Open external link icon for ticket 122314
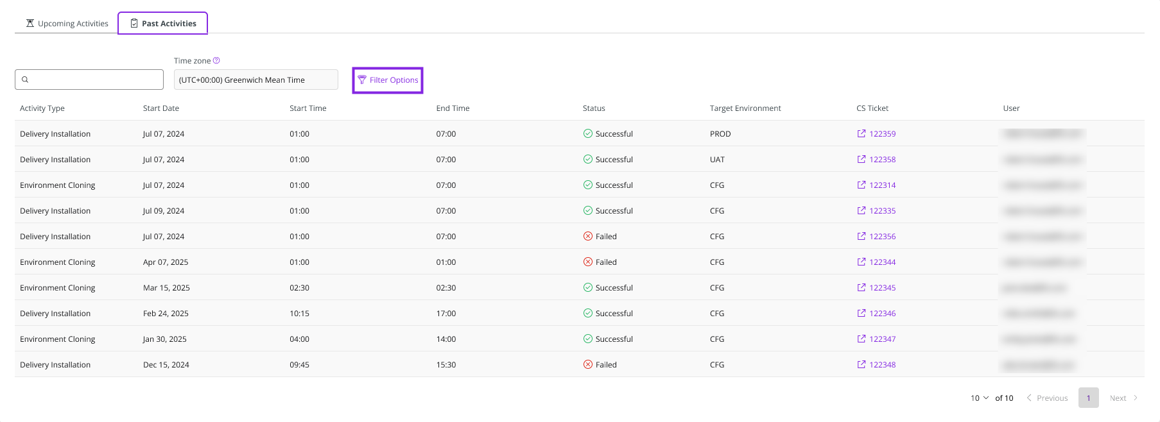The width and height of the screenshot is (1160, 422). pyautogui.click(x=861, y=185)
